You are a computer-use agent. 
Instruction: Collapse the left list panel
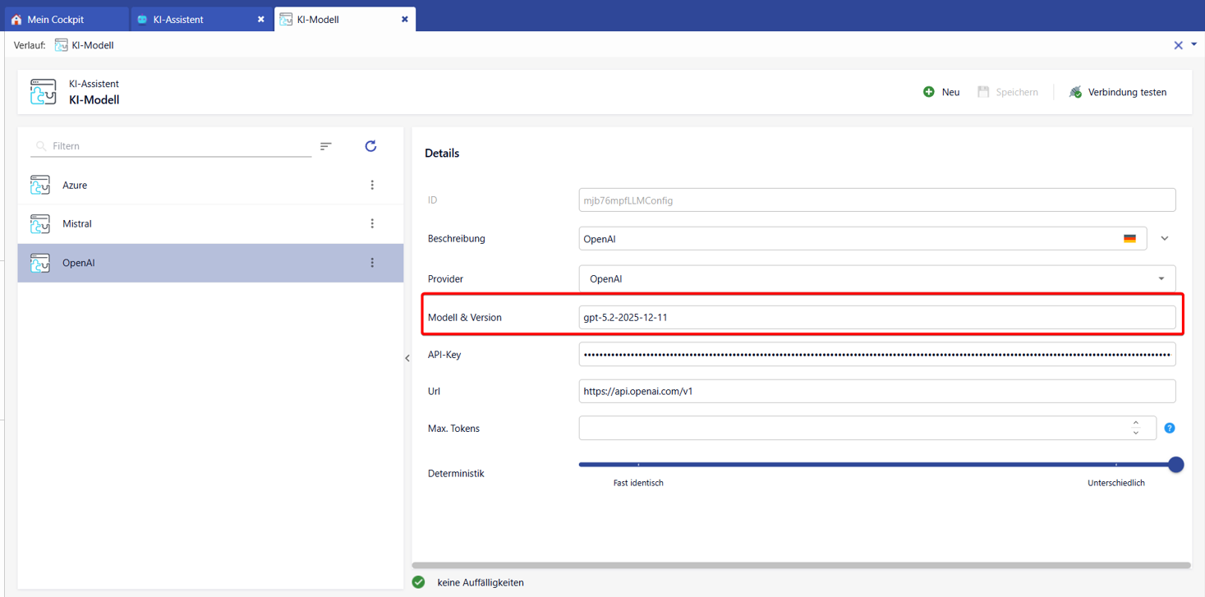tap(407, 358)
